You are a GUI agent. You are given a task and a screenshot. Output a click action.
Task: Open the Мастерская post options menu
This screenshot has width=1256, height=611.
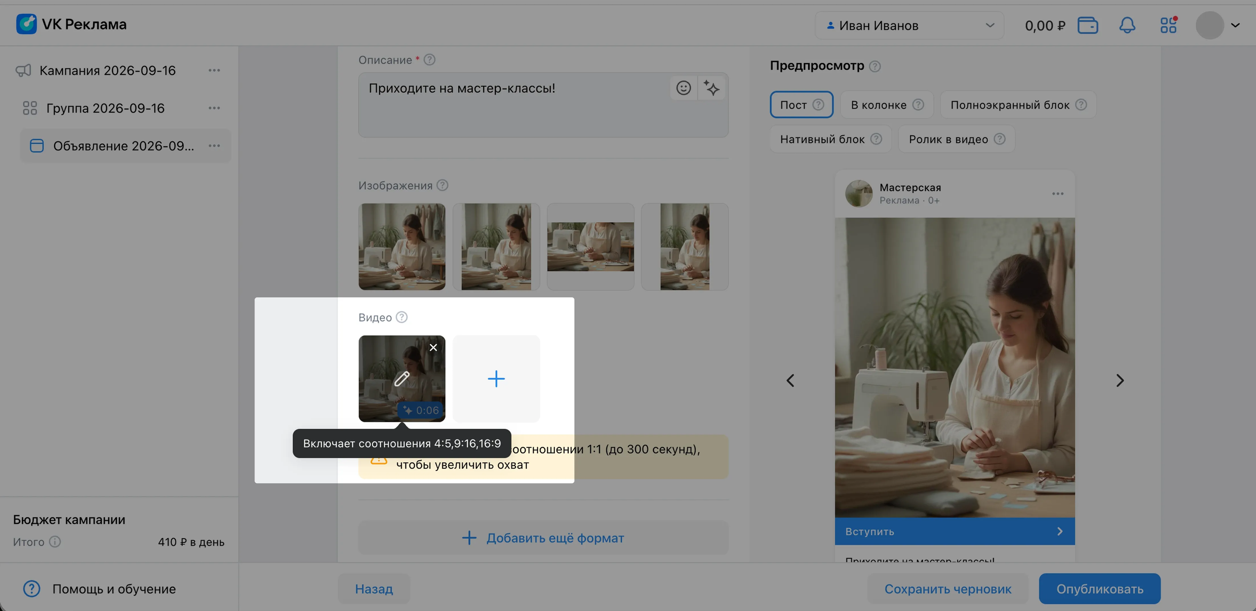[x=1058, y=194]
